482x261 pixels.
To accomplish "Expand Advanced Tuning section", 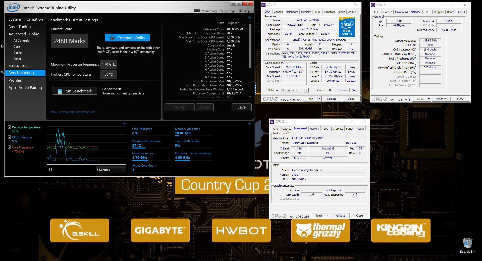I will tap(24, 34).
